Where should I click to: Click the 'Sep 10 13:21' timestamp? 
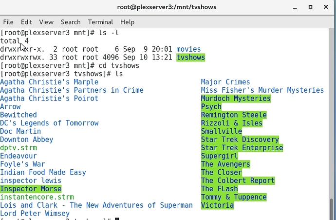148,58
